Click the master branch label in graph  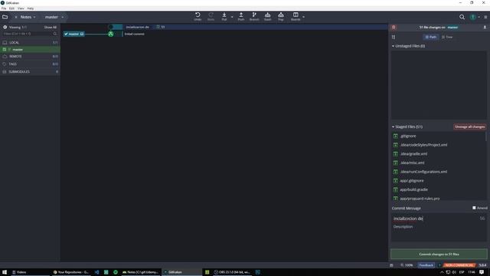(73, 34)
